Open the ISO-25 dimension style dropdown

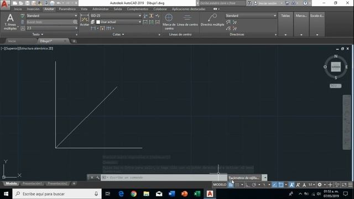[x=116, y=16]
